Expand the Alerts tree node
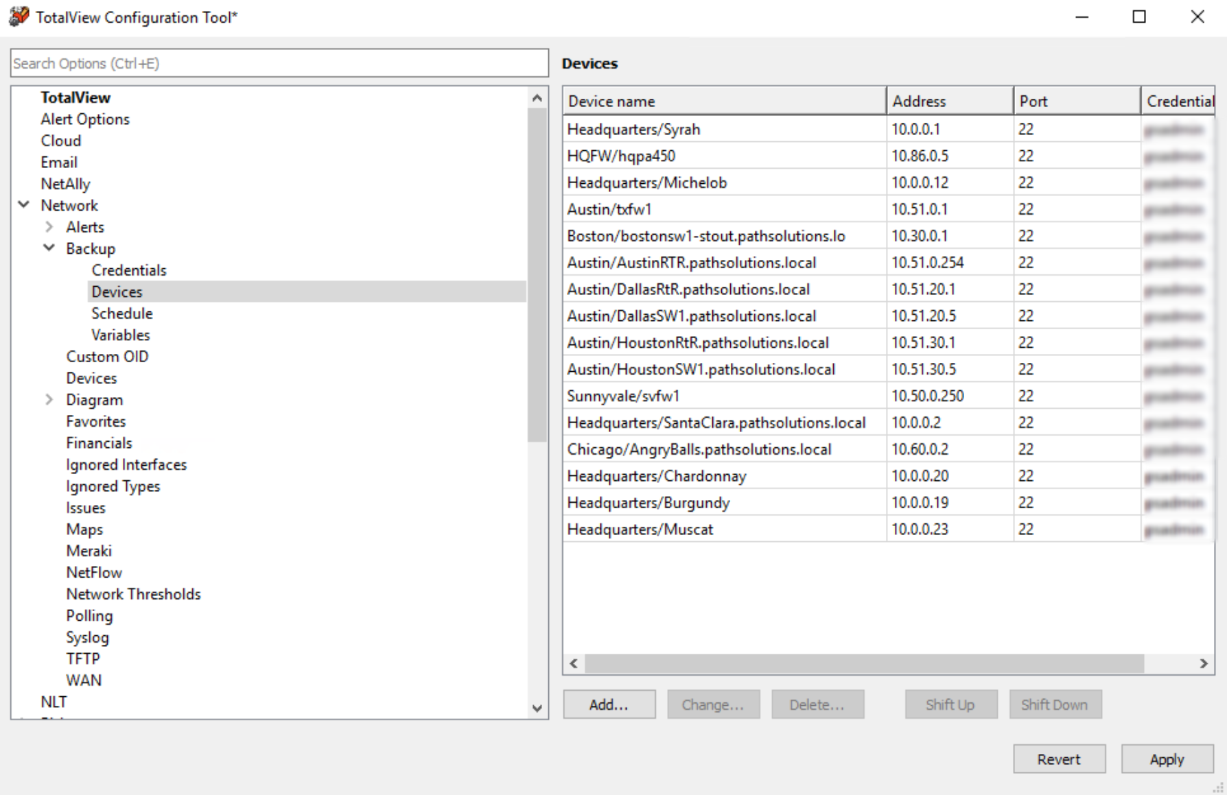This screenshot has width=1227, height=795. pos(49,227)
